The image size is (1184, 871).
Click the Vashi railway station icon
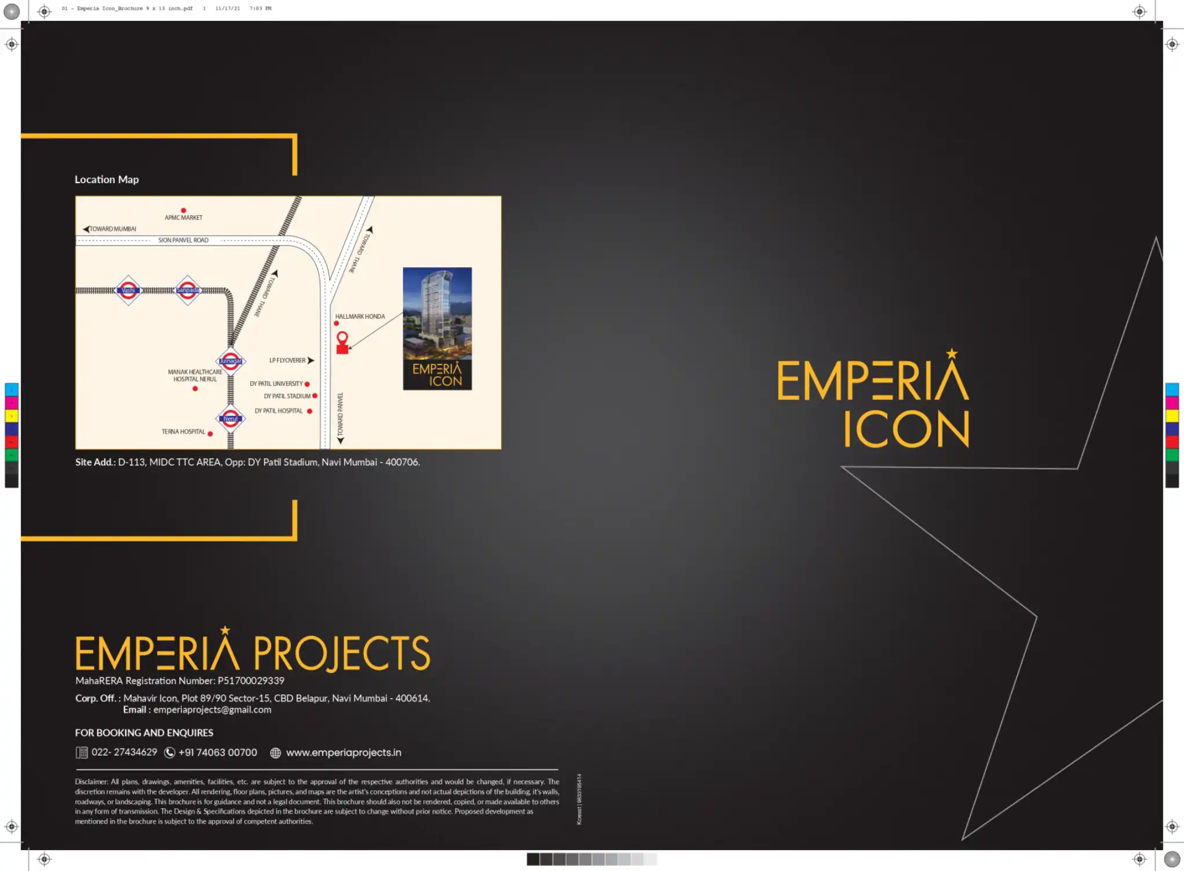point(128,290)
